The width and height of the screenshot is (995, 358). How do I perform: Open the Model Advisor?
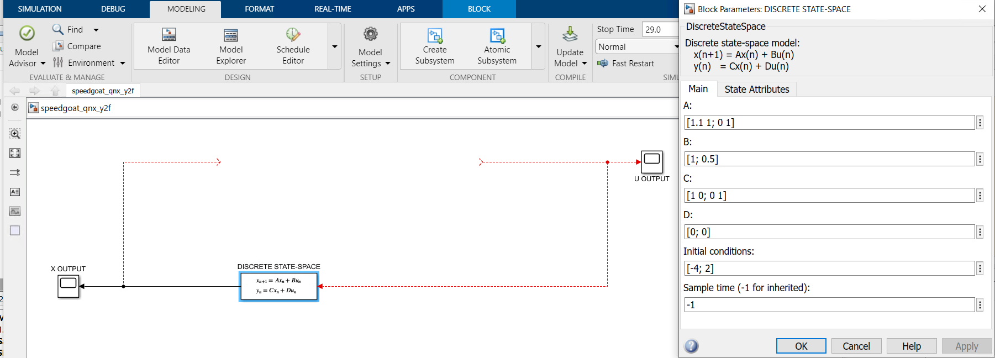(x=27, y=34)
